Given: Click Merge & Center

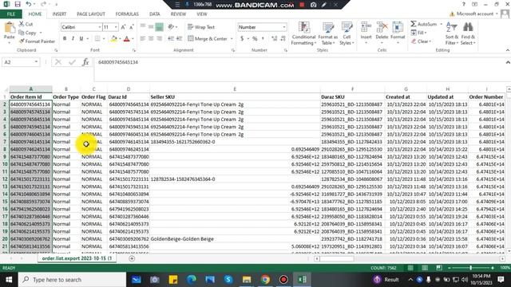Looking at the screenshot, I should point(208,39).
